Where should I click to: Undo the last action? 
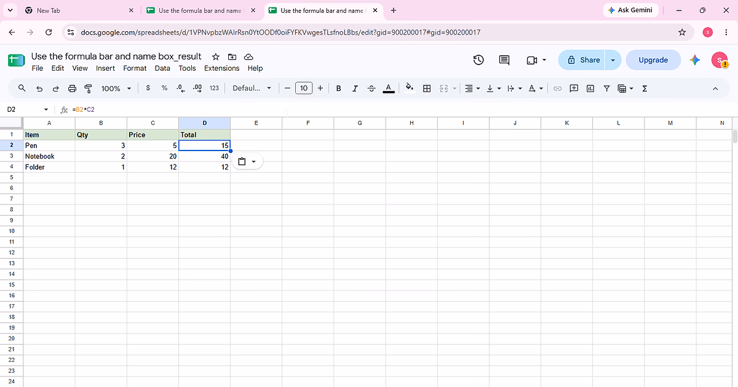39,88
